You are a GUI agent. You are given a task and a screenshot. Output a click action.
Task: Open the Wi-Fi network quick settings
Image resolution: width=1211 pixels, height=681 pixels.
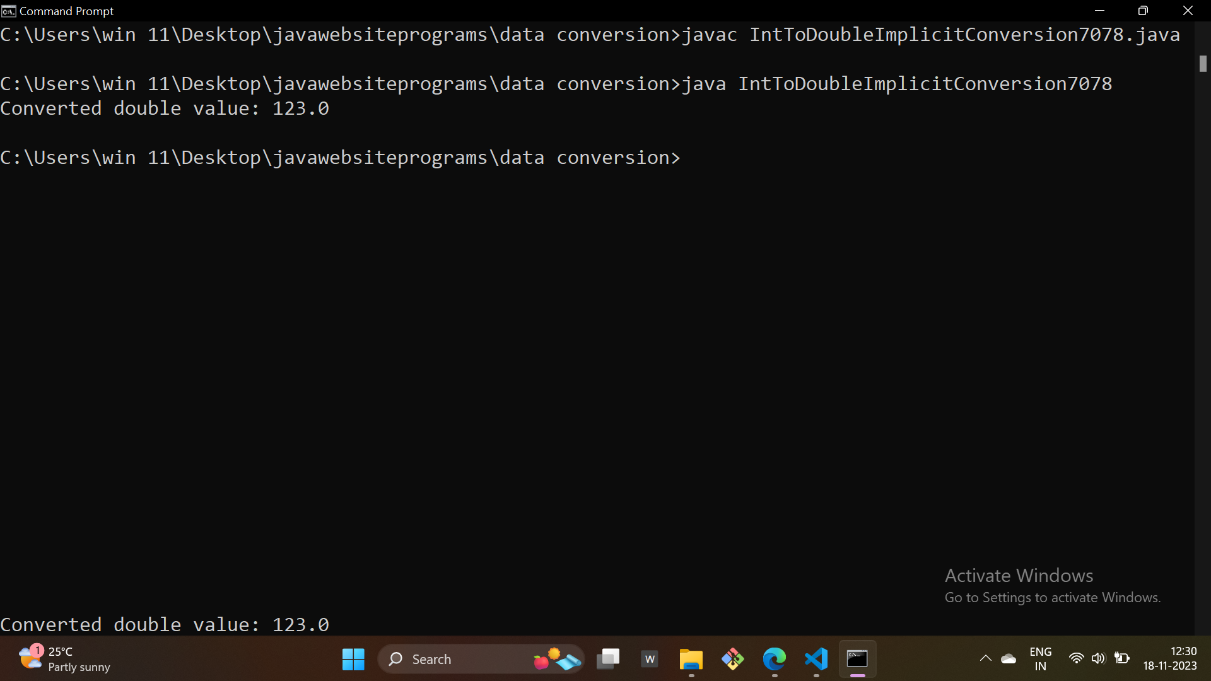(x=1076, y=658)
